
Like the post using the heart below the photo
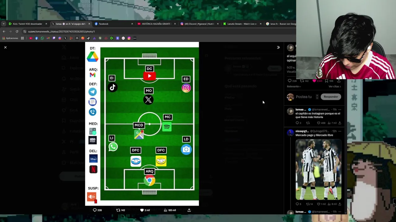click(142, 210)
